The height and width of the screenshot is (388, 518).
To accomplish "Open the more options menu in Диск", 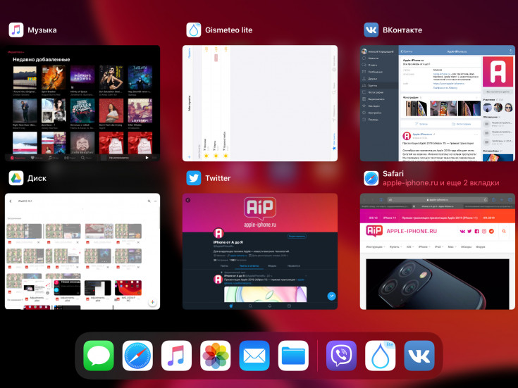I will pos(155,201).
